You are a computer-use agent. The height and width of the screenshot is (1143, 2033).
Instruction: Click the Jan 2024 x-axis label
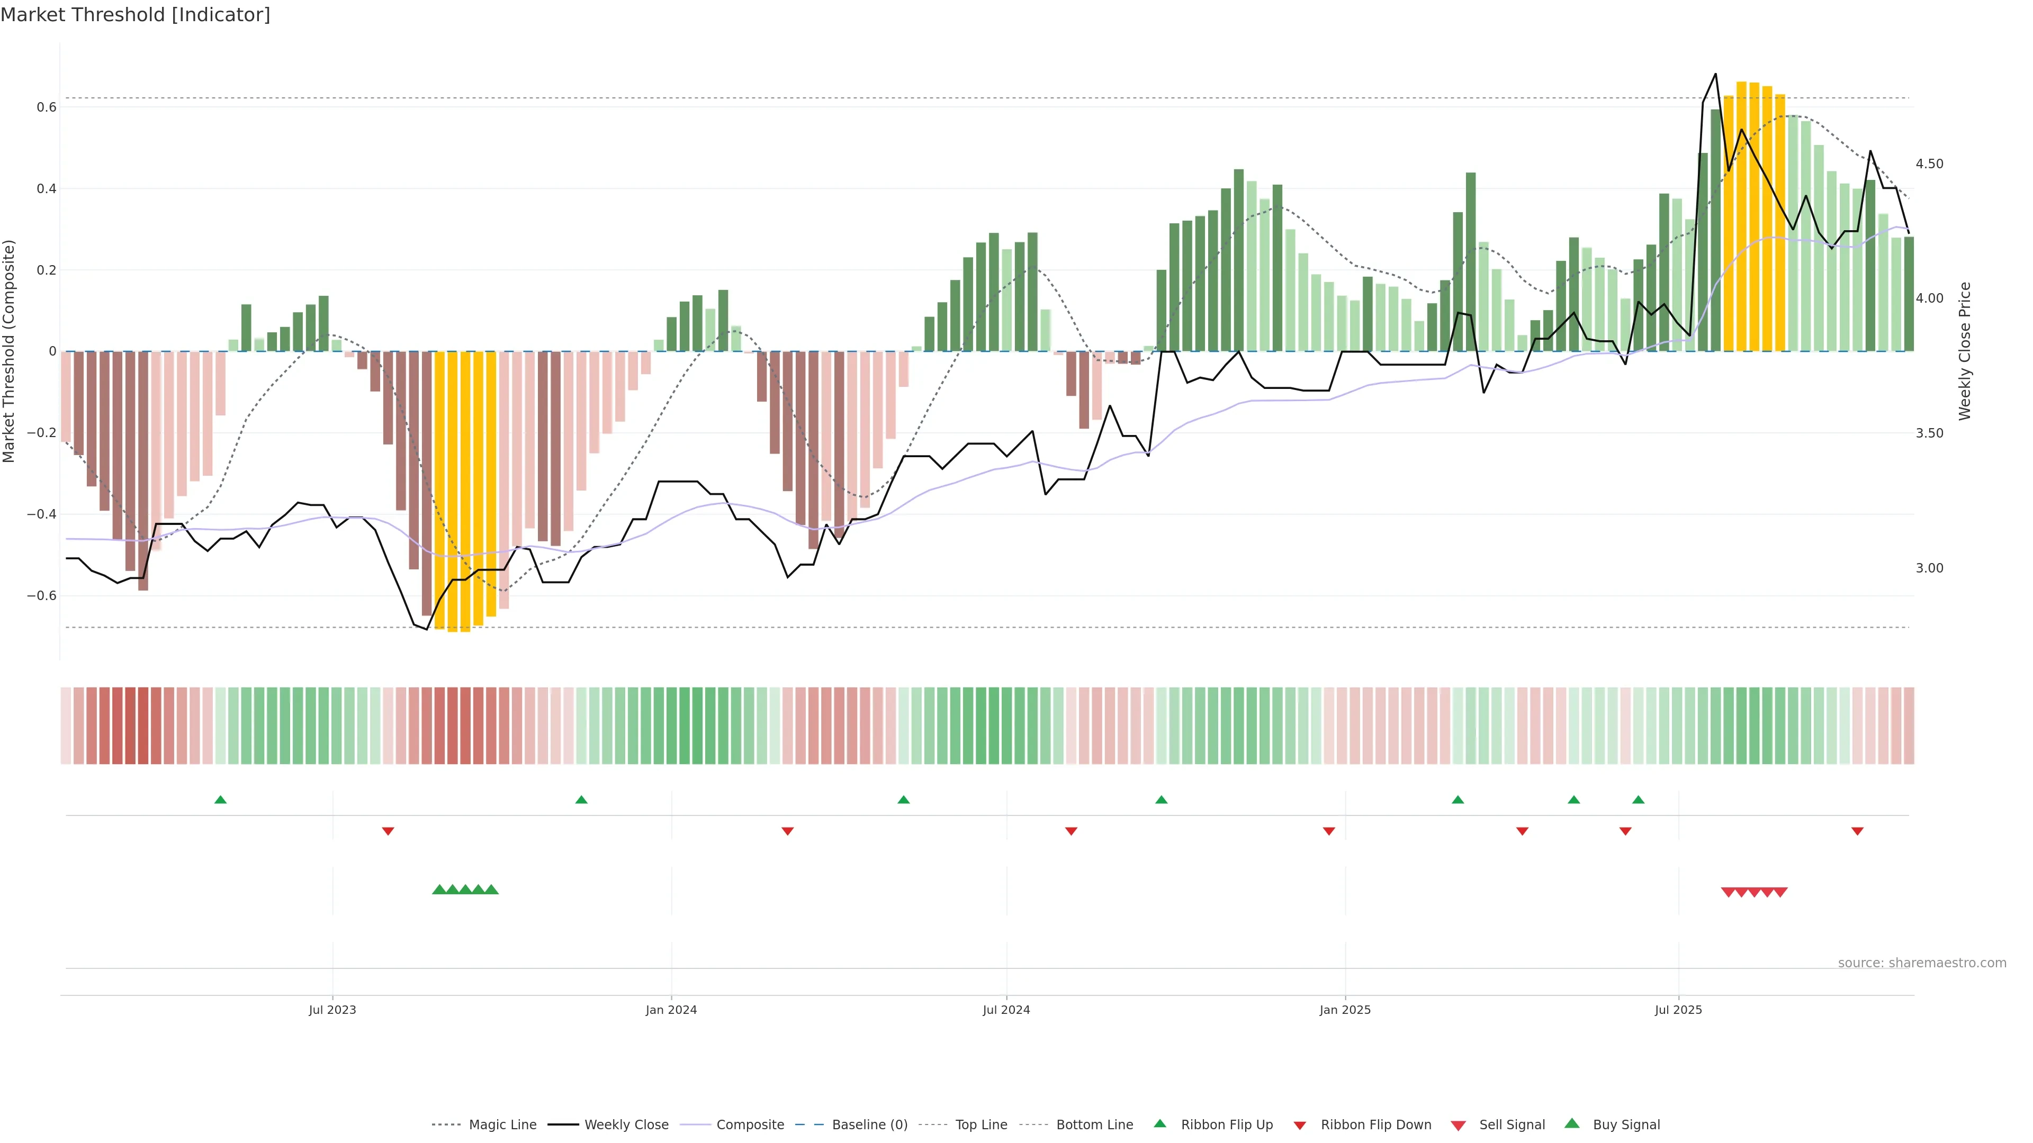(671, 1010)
